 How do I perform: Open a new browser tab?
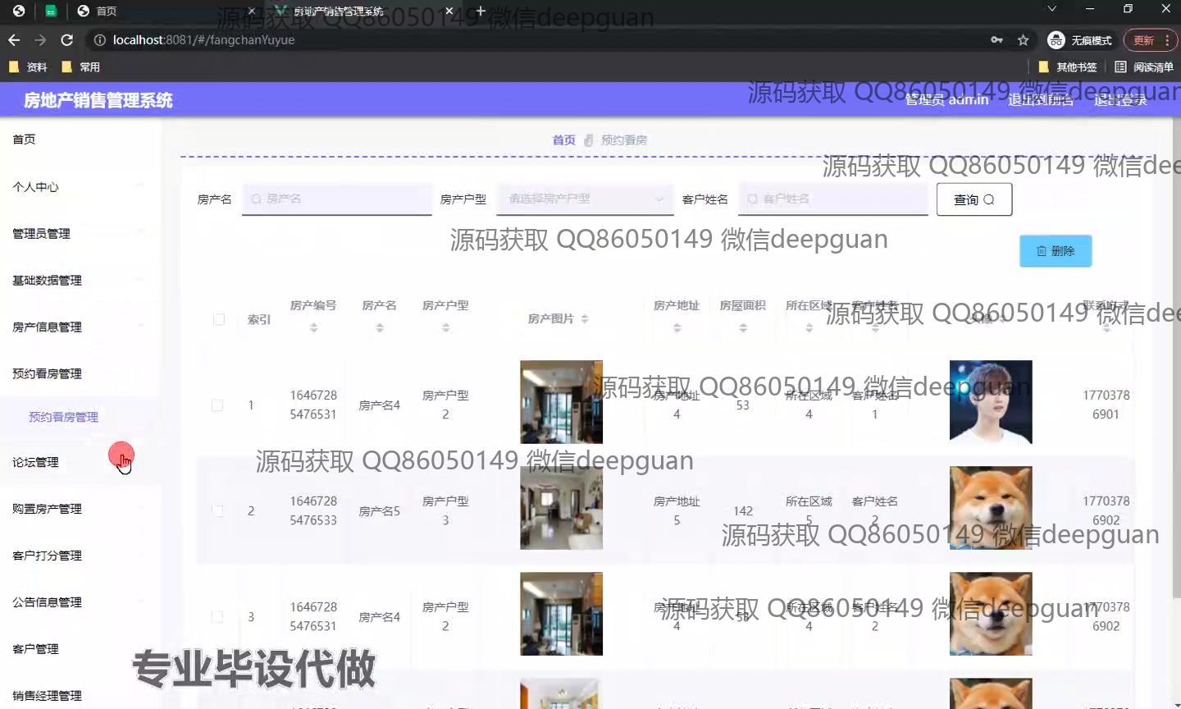click(x=481, y=11)
